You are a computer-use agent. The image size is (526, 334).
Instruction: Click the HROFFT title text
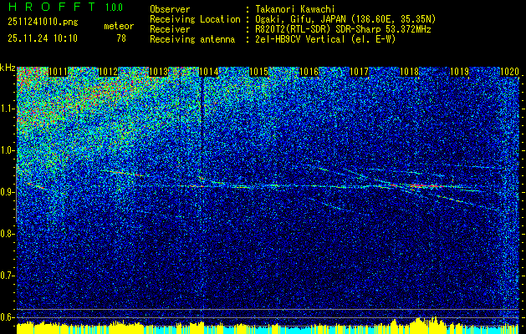[x=52, y=7]
